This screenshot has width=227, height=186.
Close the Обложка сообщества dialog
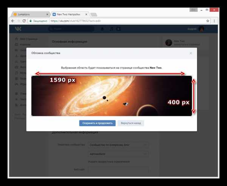pos(191,53)
